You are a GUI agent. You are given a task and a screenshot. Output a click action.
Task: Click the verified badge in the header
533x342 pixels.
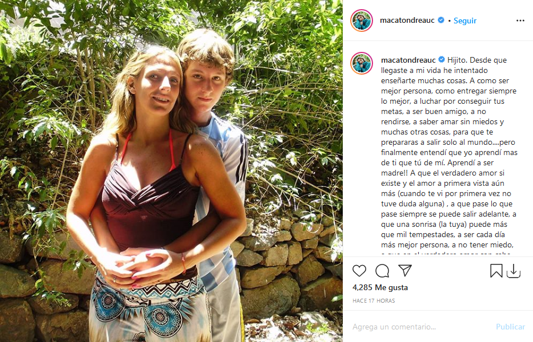(x=441, y=20)
